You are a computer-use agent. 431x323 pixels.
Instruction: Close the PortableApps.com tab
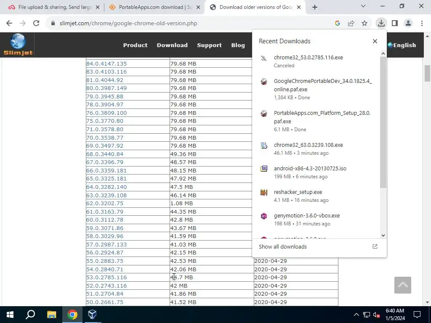(x=198, y=7)
